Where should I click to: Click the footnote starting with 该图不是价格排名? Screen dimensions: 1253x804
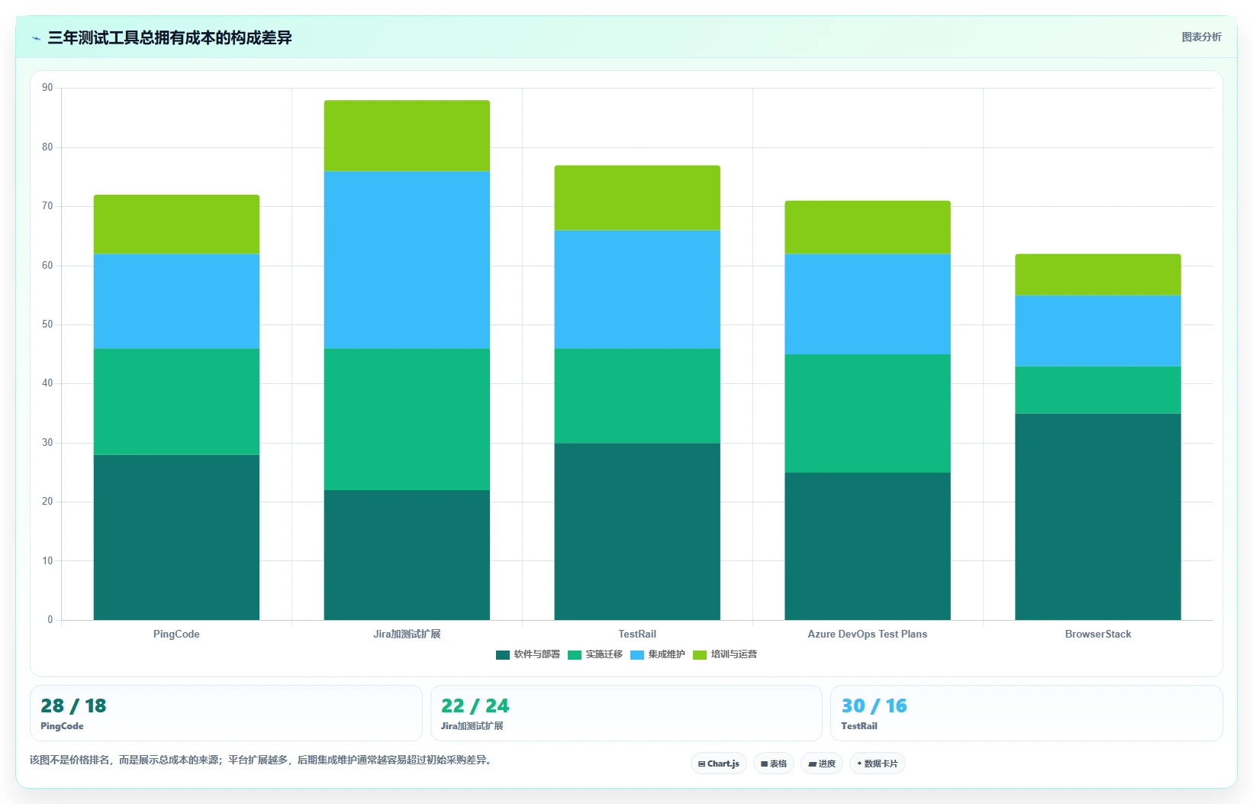pyautogui.click(x=260, y=760)
